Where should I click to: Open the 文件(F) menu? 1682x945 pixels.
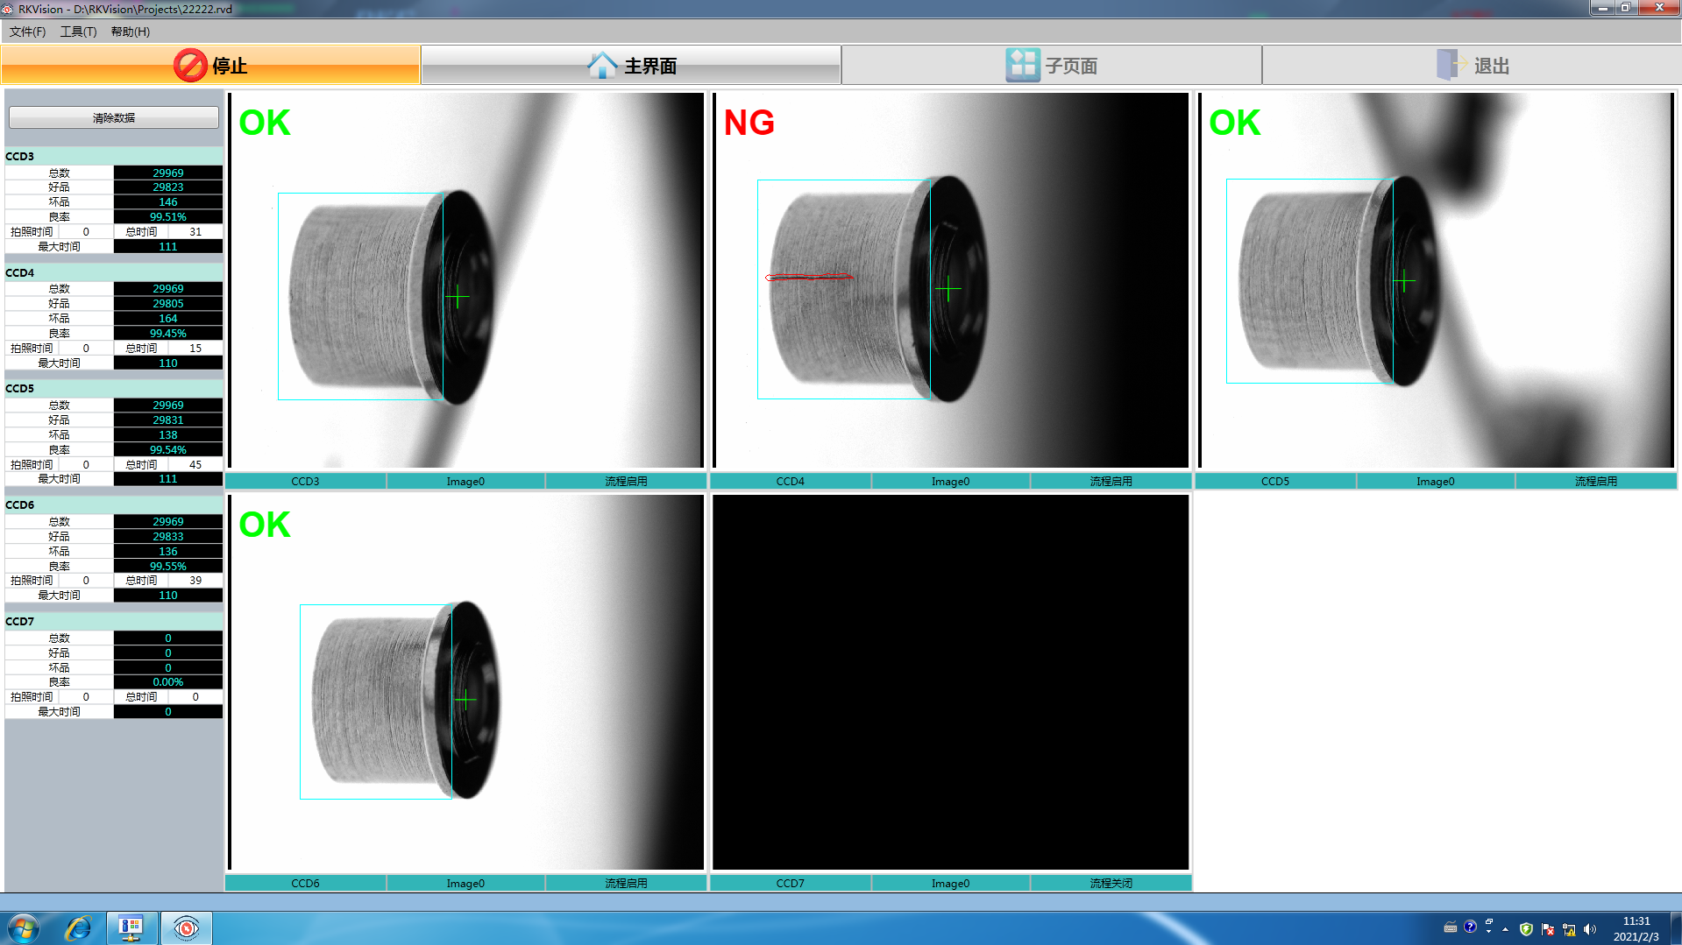[27, 32]
